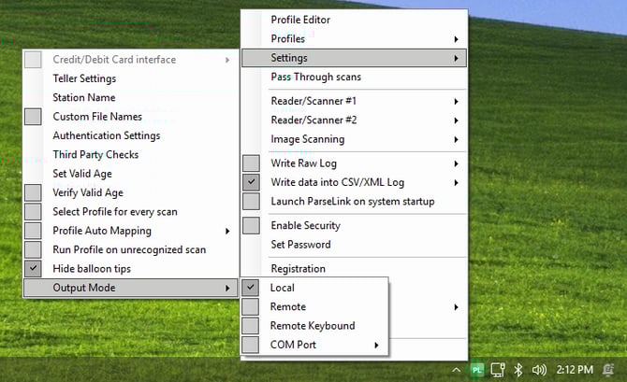Expand COM Port submenu arrow
Image resolution: width=627 pixels, height=382 pixels.
[x=376, y=346]
